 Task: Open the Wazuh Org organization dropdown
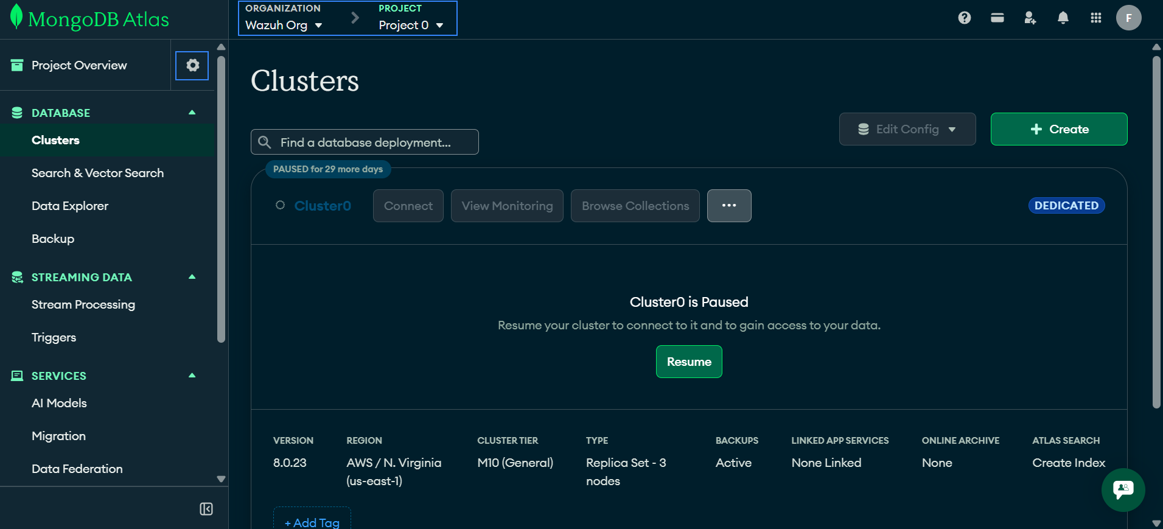284,25
